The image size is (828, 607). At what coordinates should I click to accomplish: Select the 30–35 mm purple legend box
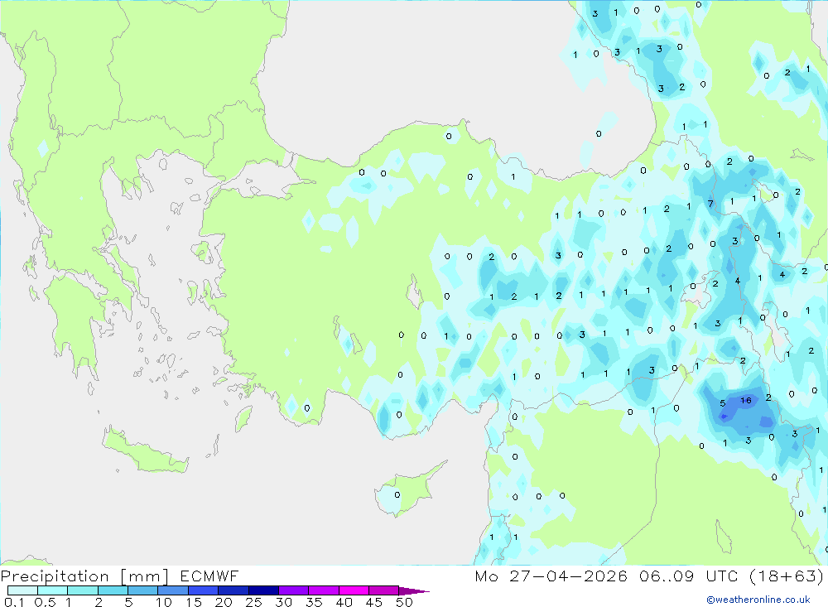294,590
